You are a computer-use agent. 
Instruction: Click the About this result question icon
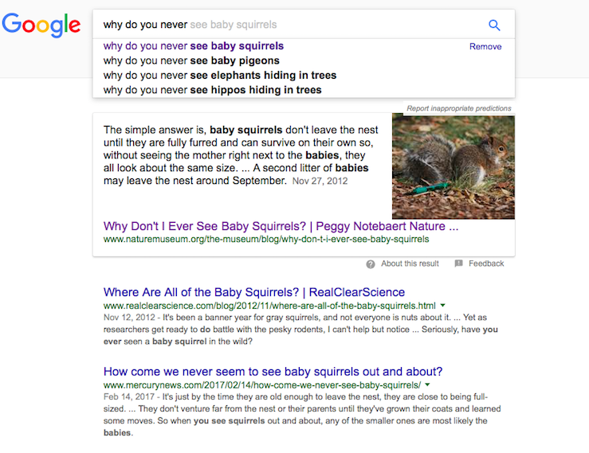[371, 264]
